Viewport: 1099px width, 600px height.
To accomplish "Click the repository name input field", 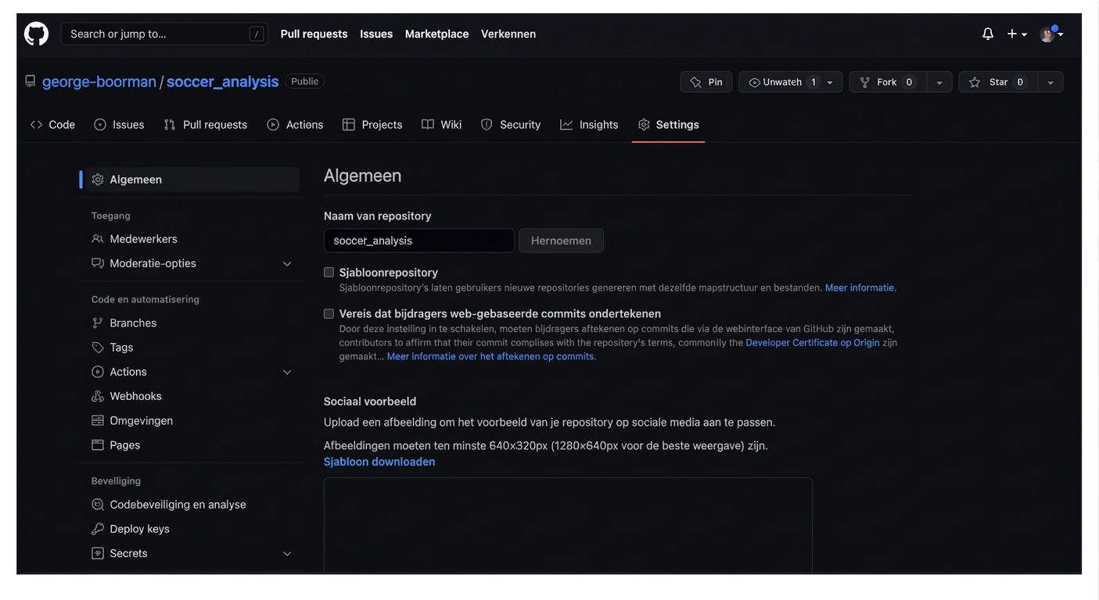I will click(x=419, y=241).
